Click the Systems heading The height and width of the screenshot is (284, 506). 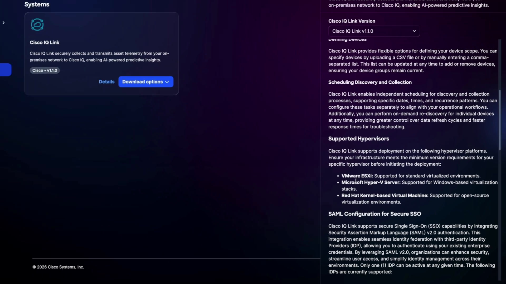(37, 4)
